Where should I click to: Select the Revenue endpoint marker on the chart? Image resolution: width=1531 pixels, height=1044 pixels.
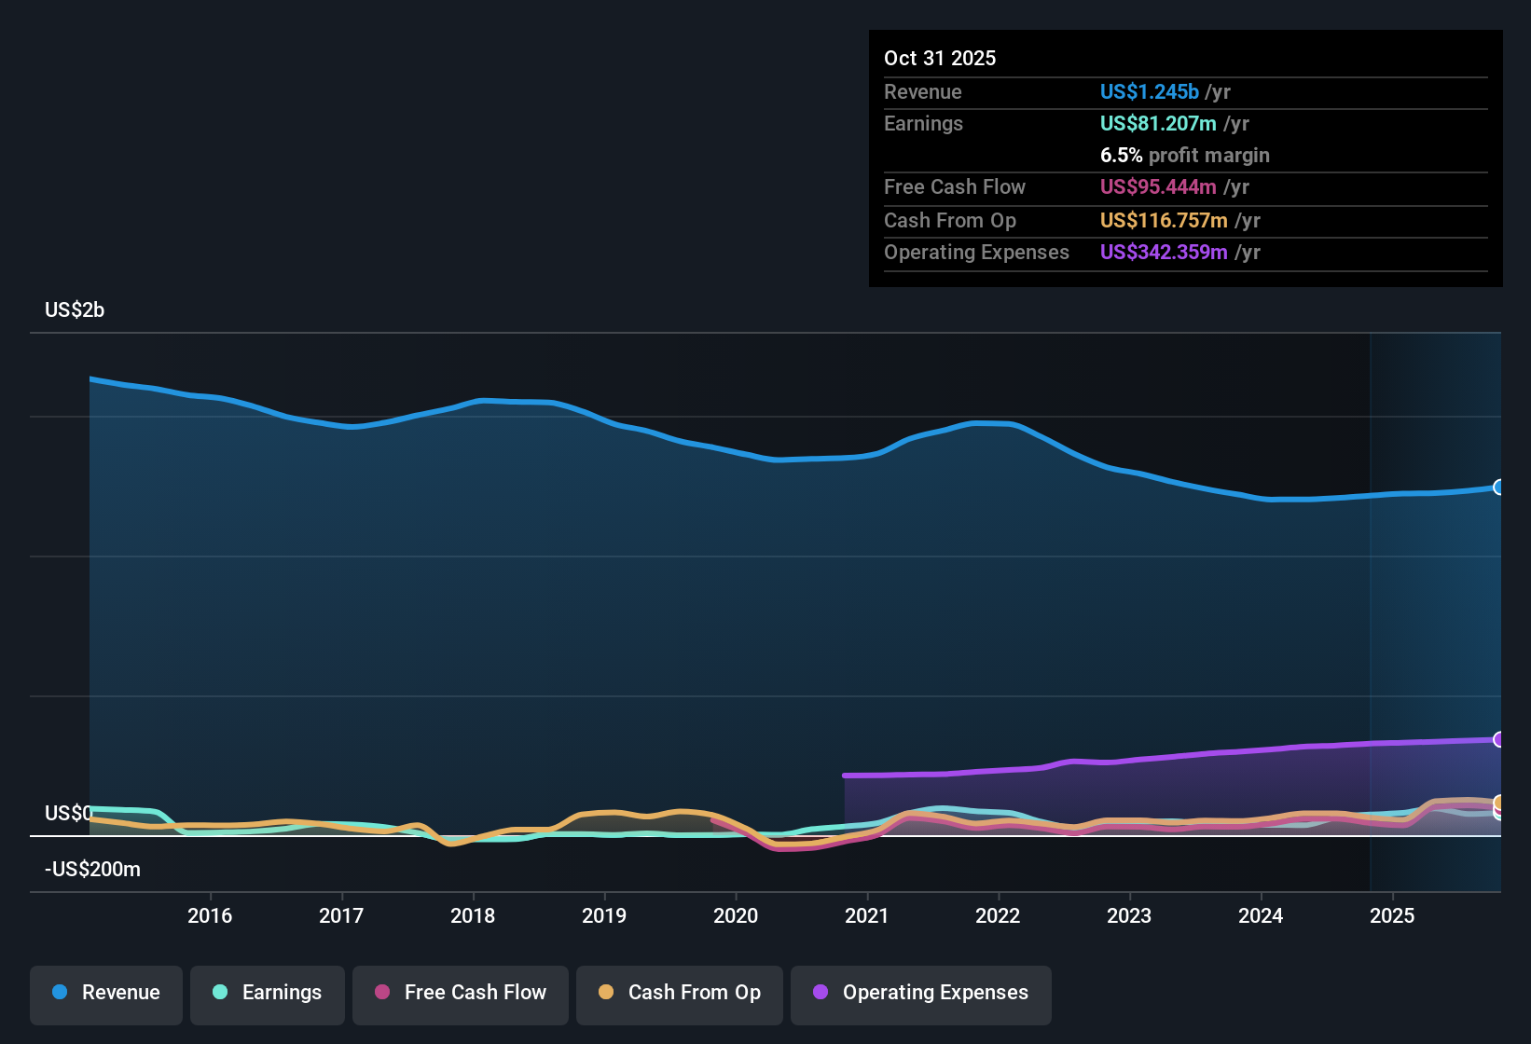click(1499, 488)
